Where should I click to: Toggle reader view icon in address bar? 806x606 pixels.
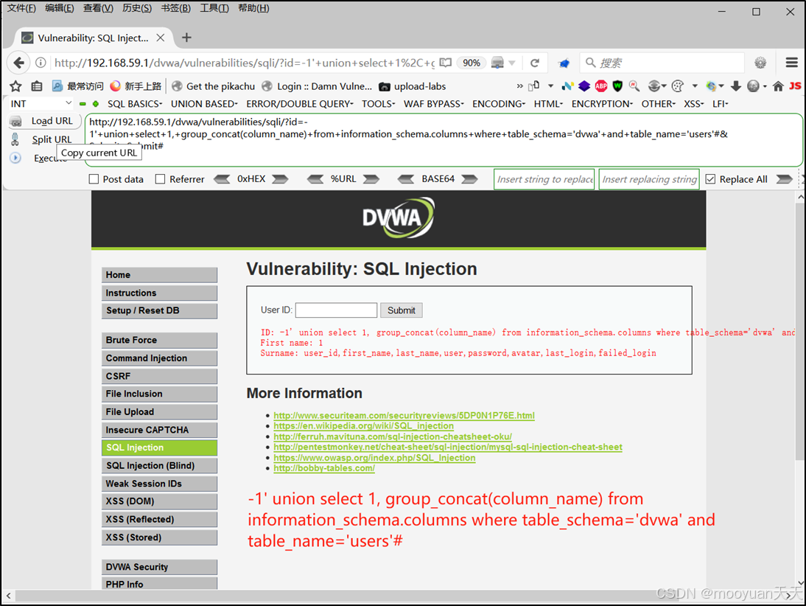tap(446, 63)
